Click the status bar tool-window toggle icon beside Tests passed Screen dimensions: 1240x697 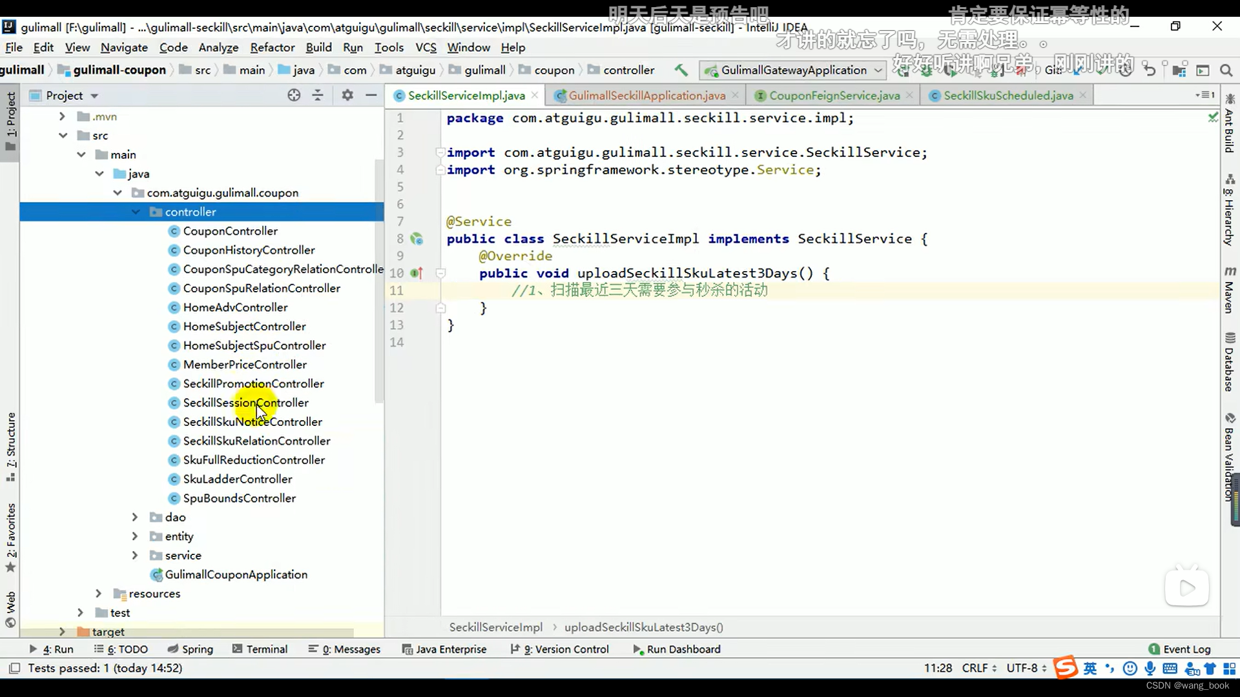(x=14, y=668)
